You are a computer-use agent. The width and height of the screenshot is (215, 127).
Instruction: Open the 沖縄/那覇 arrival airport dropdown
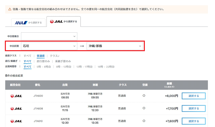[x=114, y=46]
